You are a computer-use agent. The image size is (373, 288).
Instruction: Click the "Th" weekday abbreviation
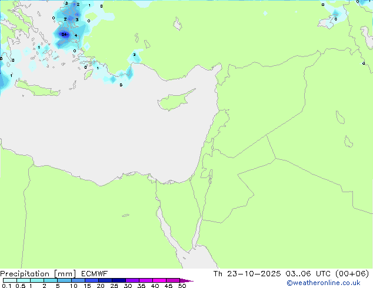click(218, 274)
